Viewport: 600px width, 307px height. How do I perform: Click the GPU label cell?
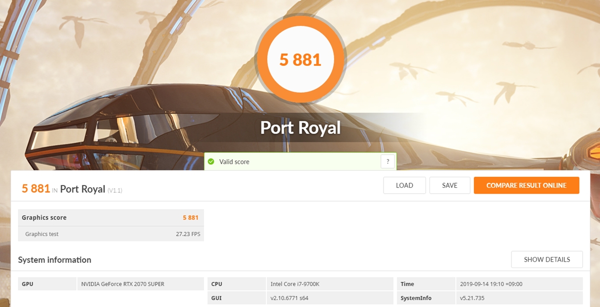47,284
